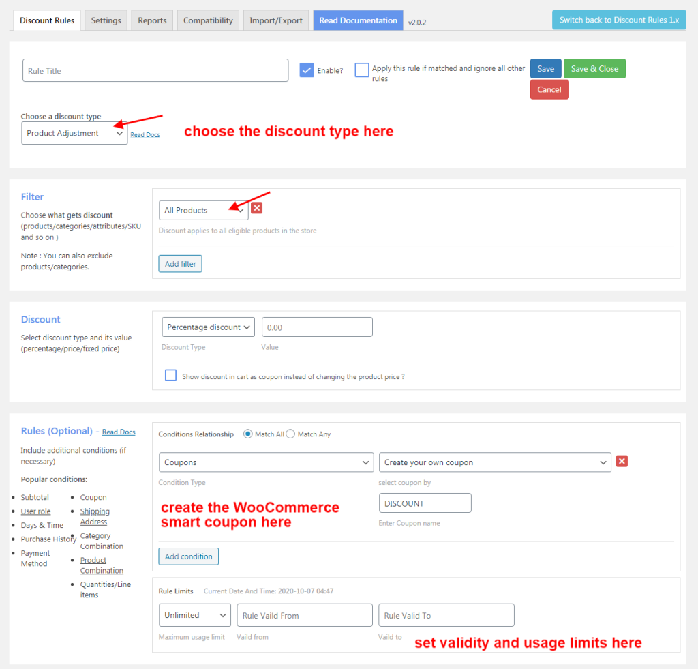Expand the 'Create your own coupon' dropdown
This screenshot has width=698, height=669.
click(495, 462)
